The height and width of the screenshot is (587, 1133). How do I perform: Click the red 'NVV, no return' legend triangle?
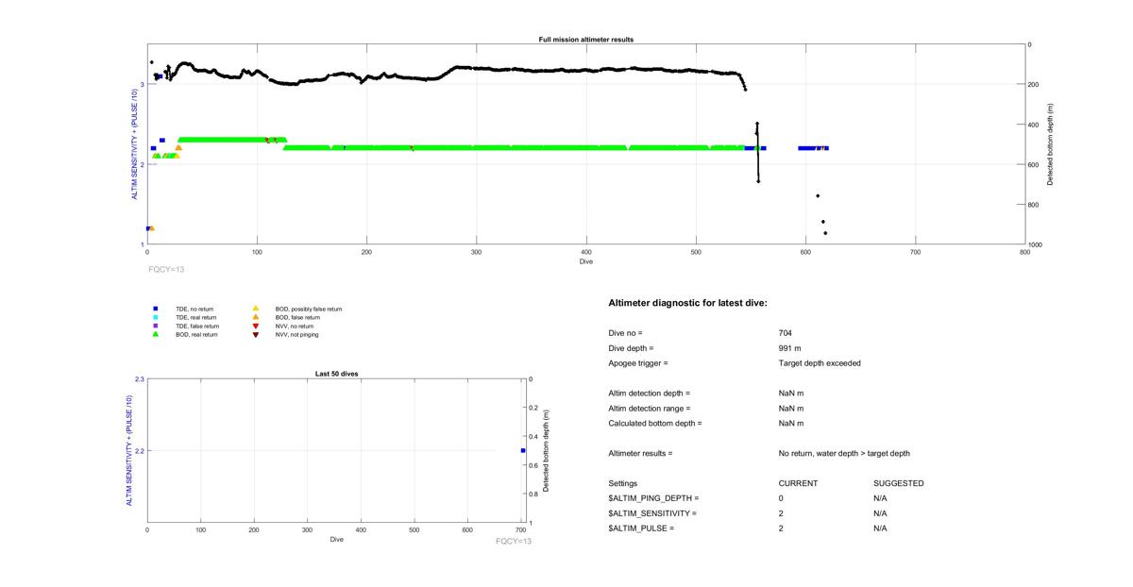(x=255, y=326)
